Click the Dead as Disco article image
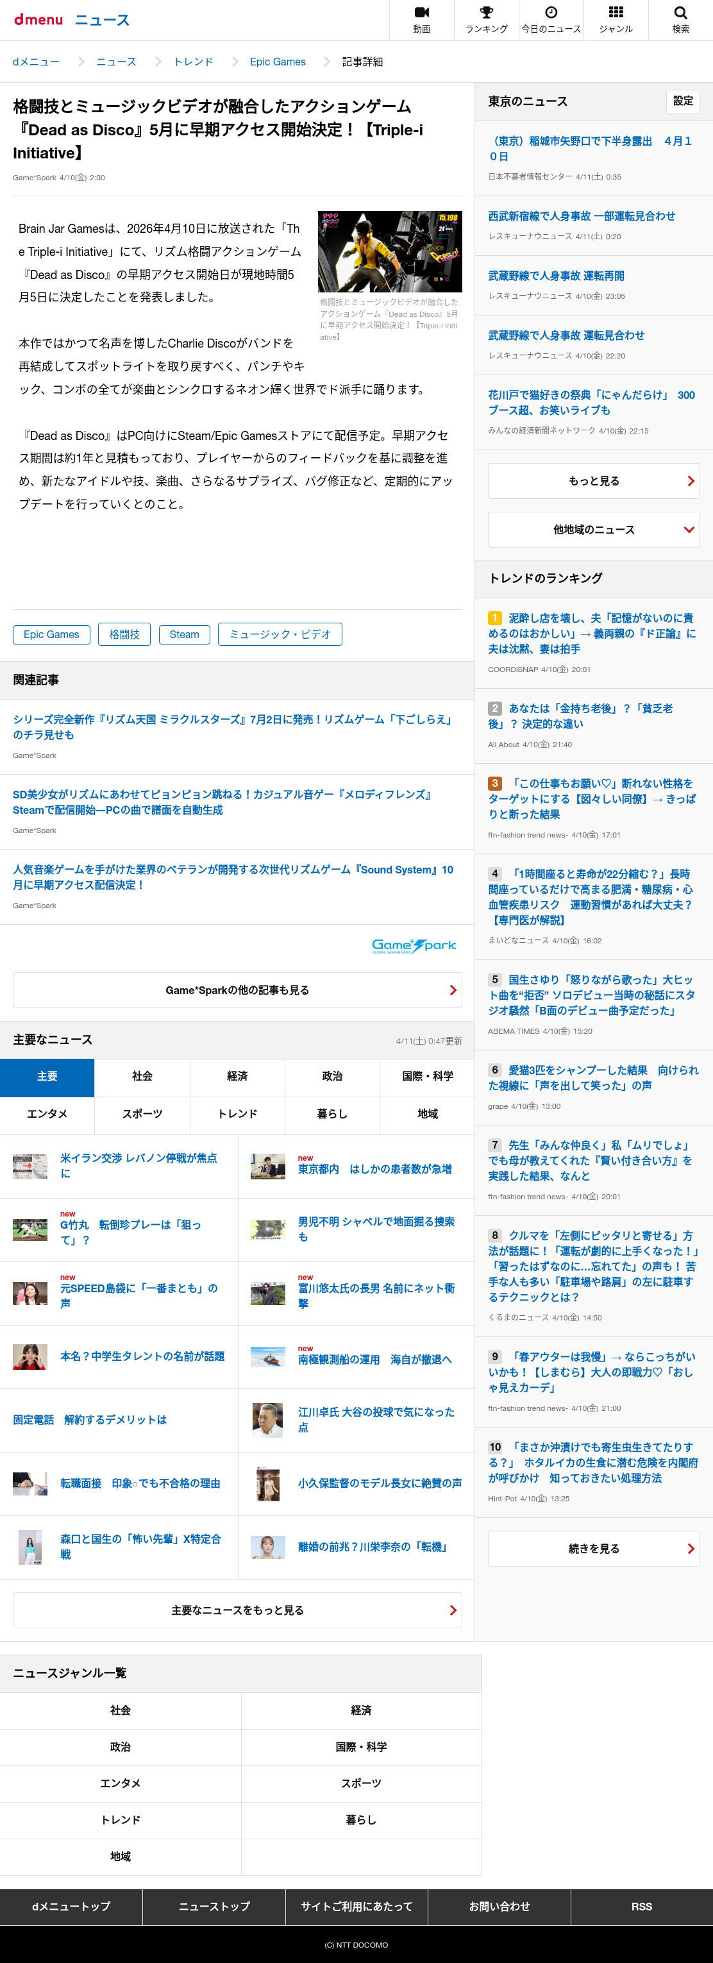This screenshot has height=1963, width=713. point(390,251)
